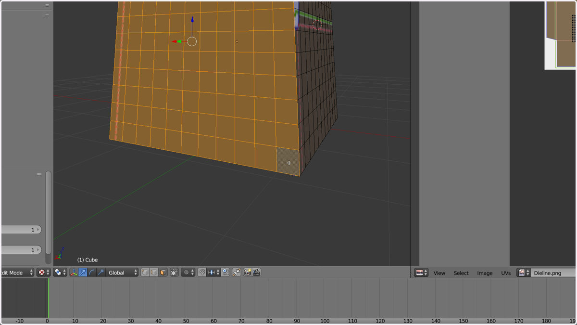Click the green Y-axis manipulator arrow
The image size is (577, 325).
tap(179, 42)
